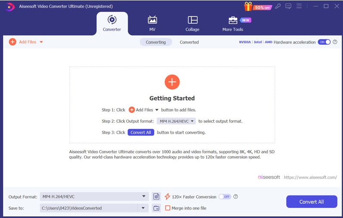This screenshot has width=343, height=218.
Task: Open the Step 2 MP4 H.264/HEVC dropdown
Action: [176, 121]
